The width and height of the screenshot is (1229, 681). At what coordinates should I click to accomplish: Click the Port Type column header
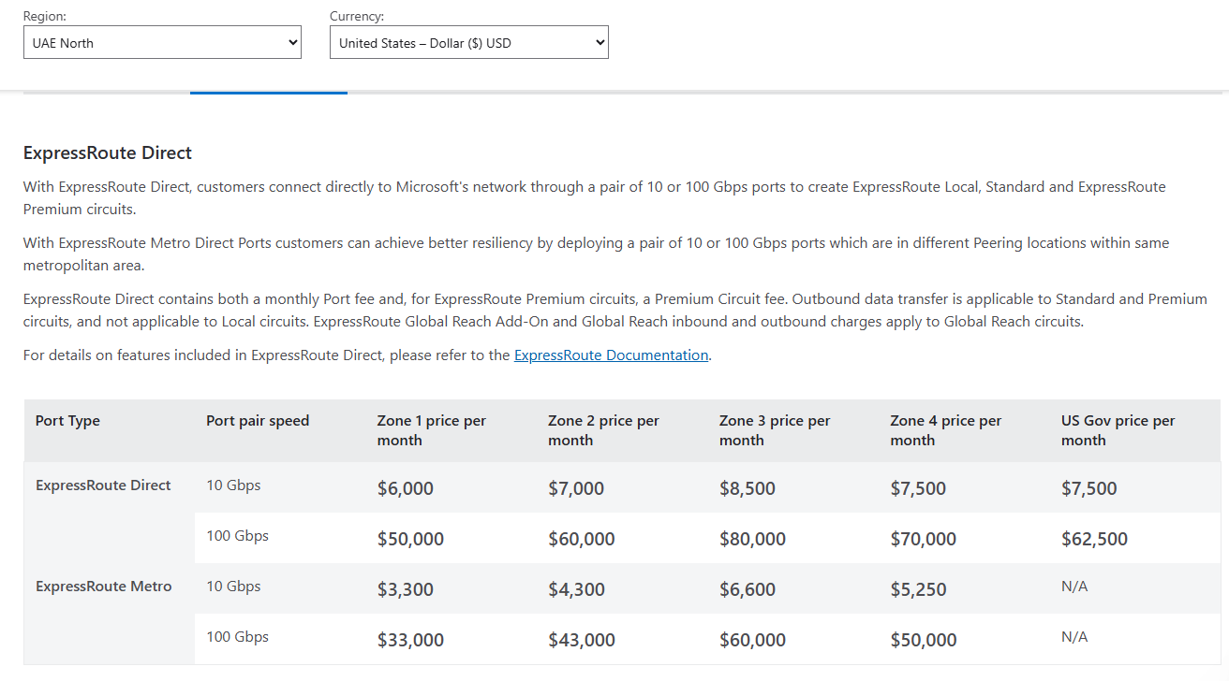[x=67, y=421]
